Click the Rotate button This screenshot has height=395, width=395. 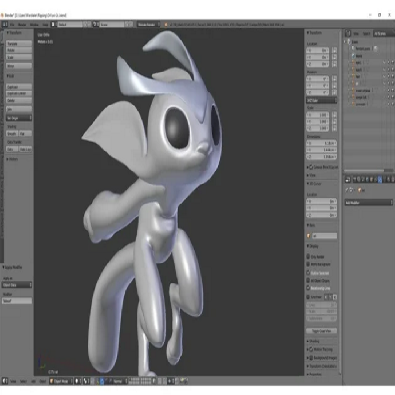coord(19,50)
